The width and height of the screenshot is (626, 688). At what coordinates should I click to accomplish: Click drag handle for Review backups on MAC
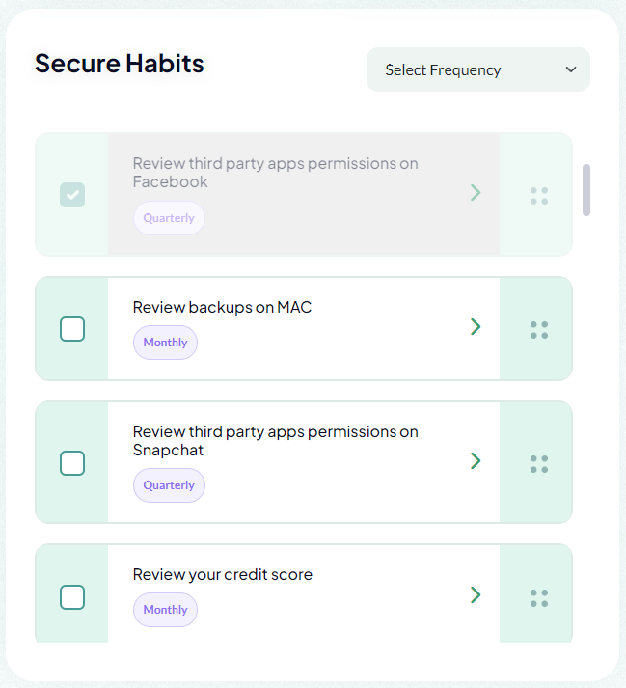(539, 330)
